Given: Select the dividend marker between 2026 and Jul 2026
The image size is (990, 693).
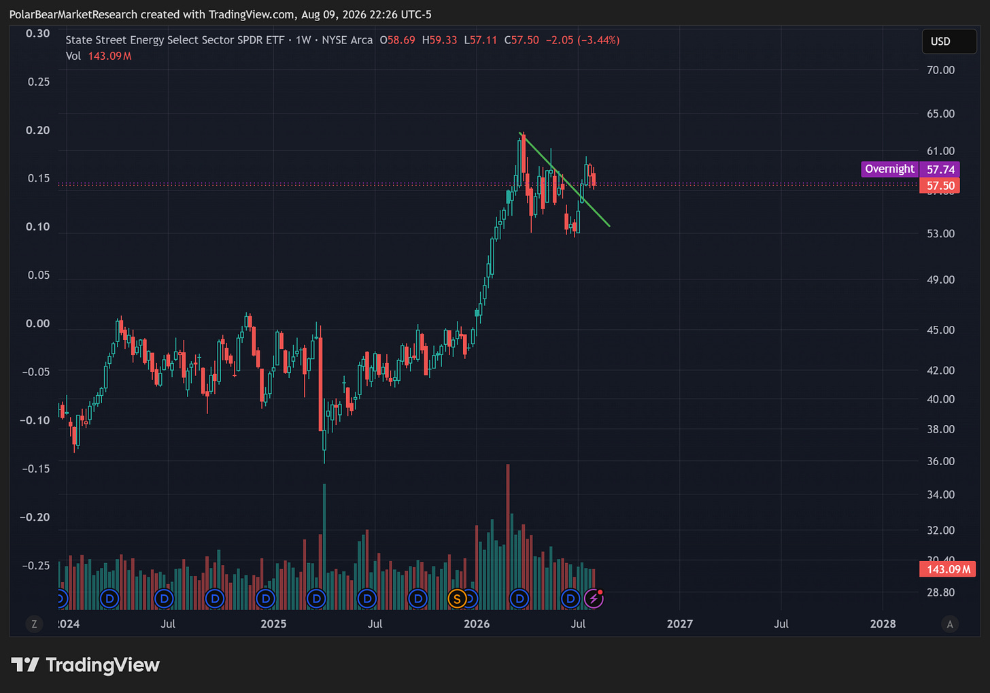Looking at the screenshot, I should point(519,598).
